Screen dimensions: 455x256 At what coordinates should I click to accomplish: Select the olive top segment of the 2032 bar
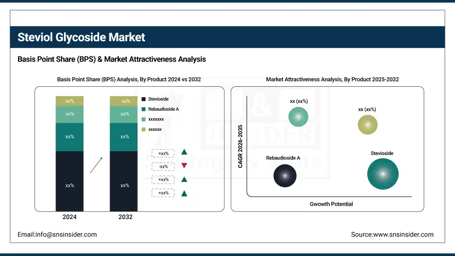(x=124, y=101)
